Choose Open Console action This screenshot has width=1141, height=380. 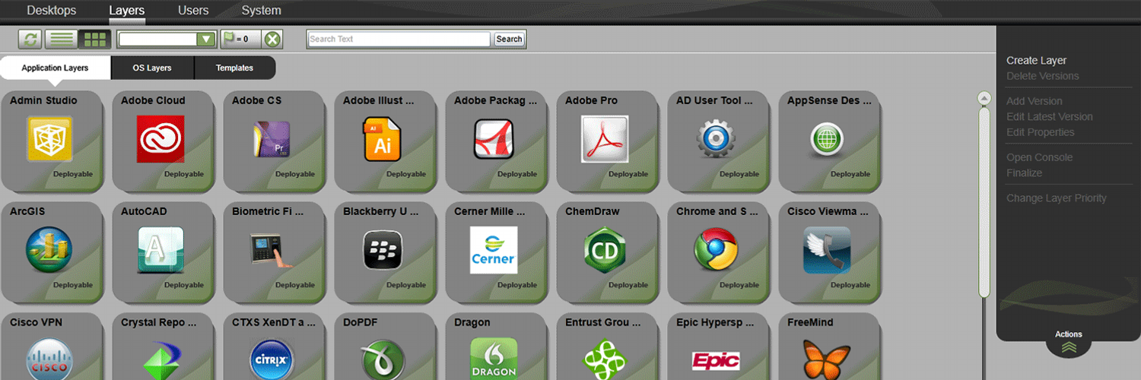click(x=1039, y=157)
